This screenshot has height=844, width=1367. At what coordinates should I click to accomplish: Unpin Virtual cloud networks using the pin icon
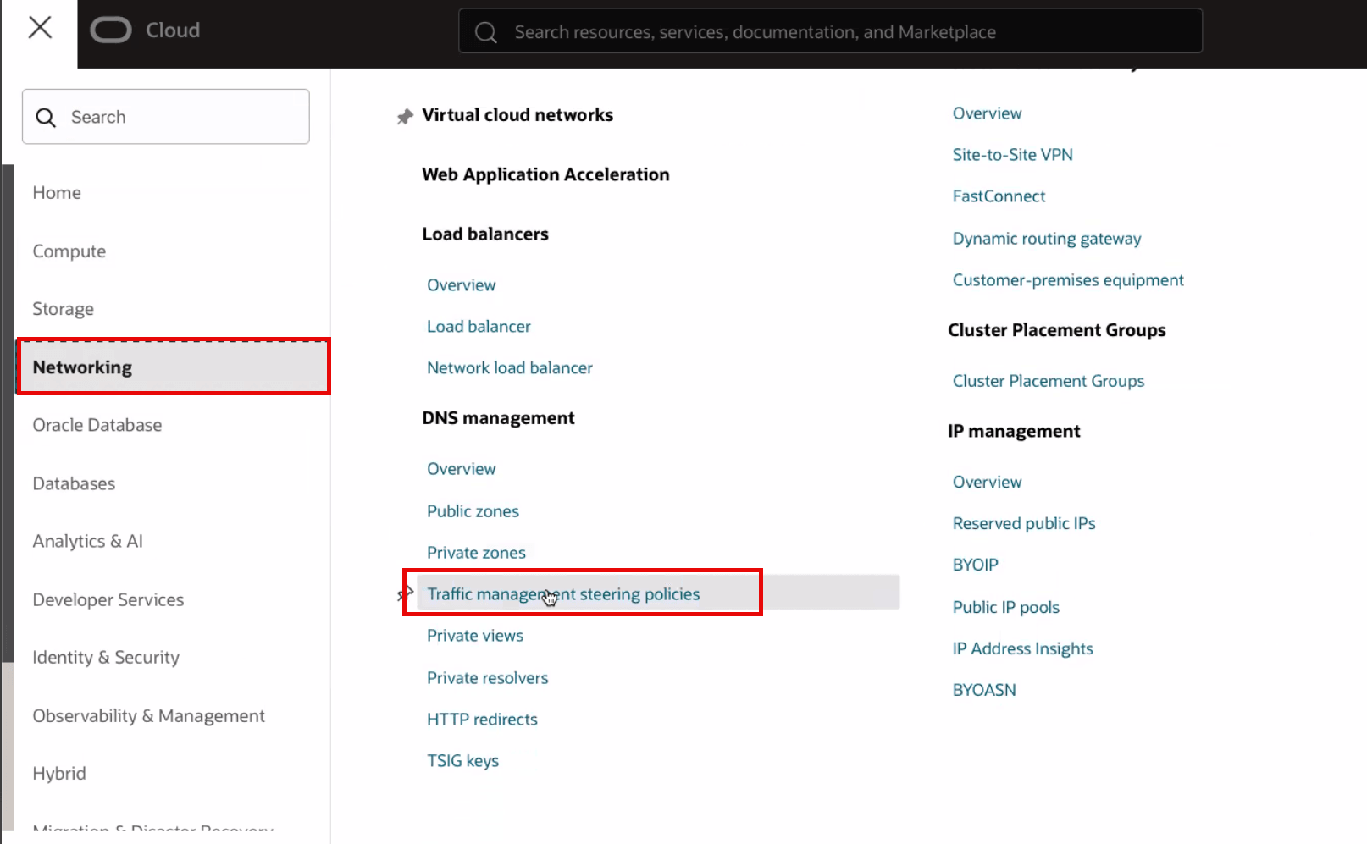(x=405, y=116)
